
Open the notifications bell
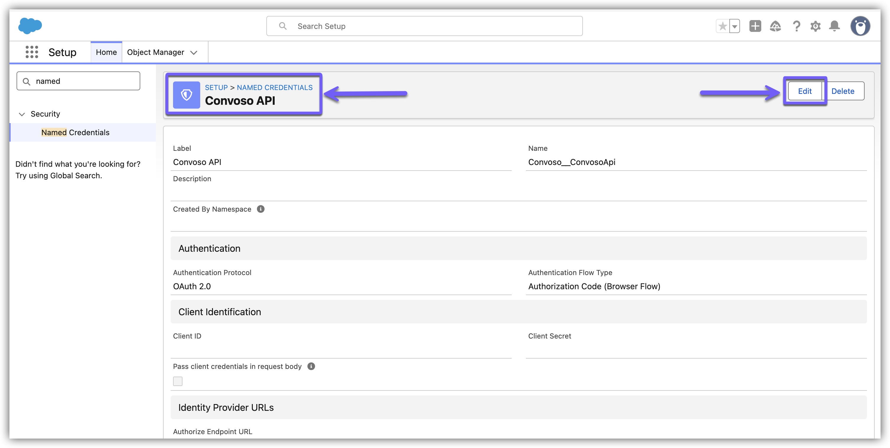coord(834,26)
